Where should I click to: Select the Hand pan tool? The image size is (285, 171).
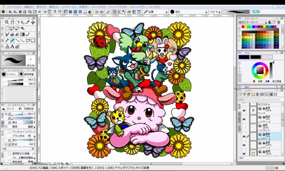[12, 22]
